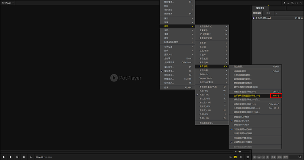Select the 播放清單 playlist tab
304x160 pixels.
(260, 8)
